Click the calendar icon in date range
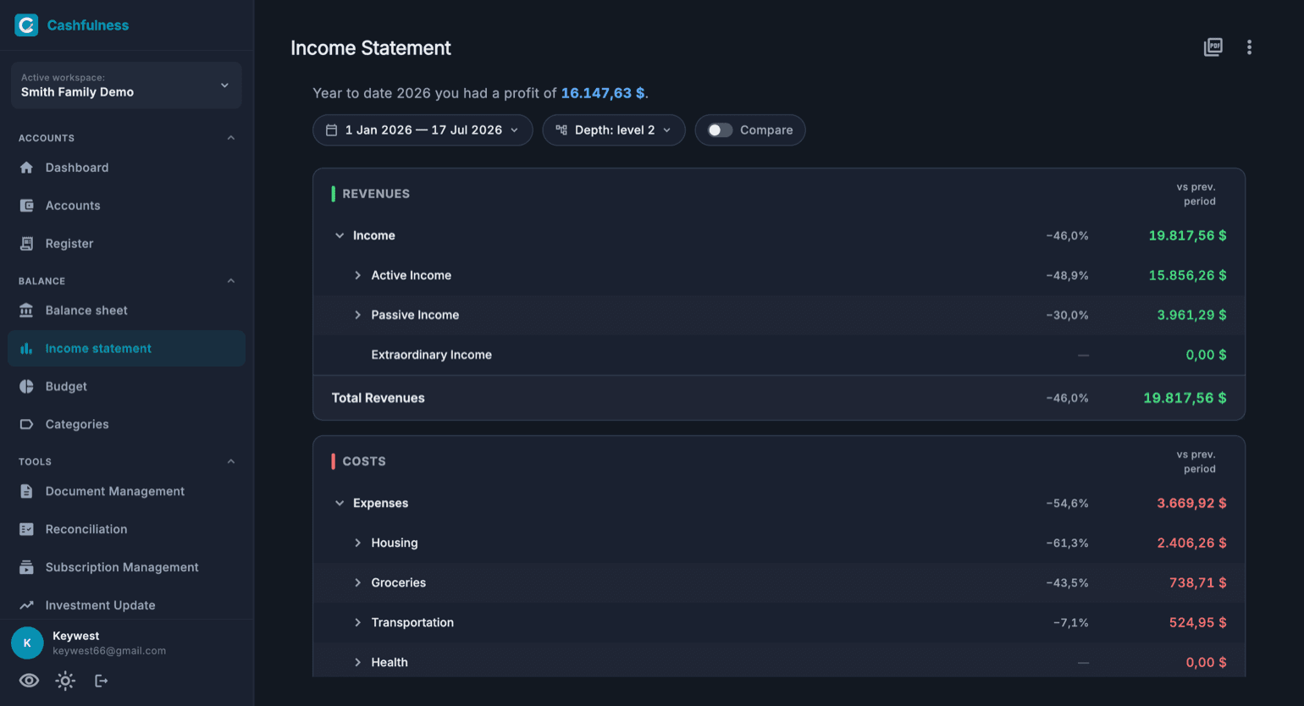Screen dimensions: 1304x706 [x=332, y=130]
